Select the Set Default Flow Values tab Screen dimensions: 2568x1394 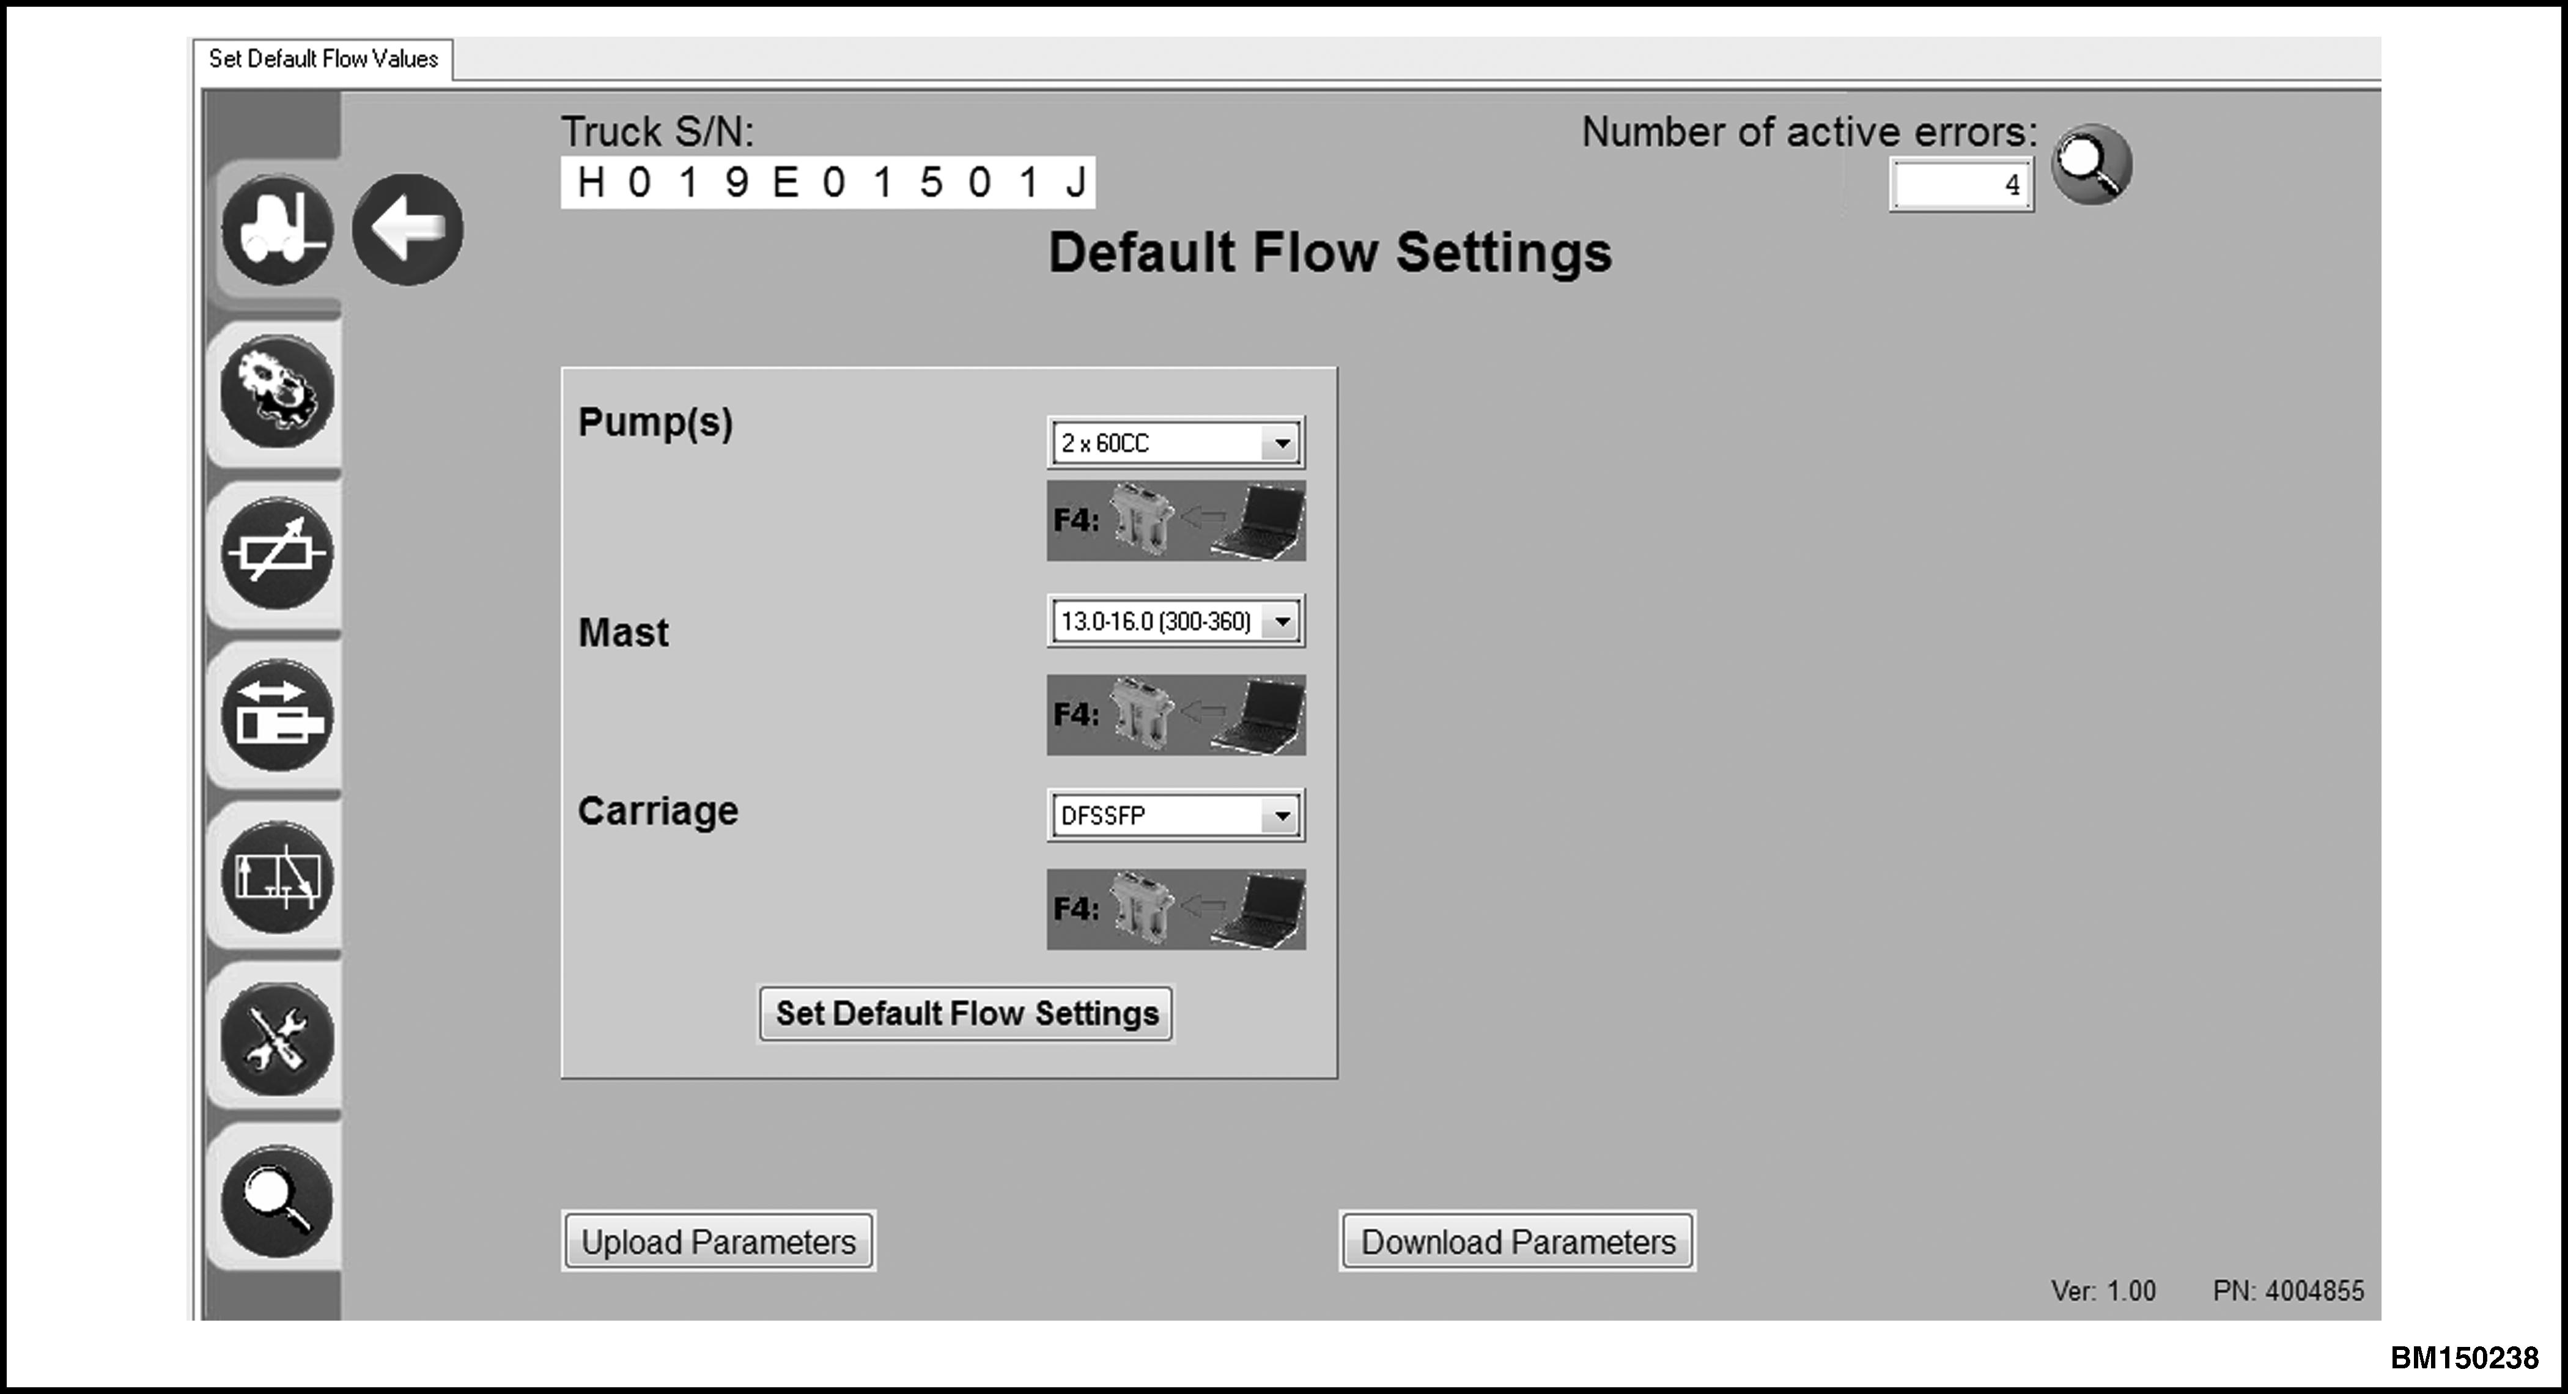(323, 59)
